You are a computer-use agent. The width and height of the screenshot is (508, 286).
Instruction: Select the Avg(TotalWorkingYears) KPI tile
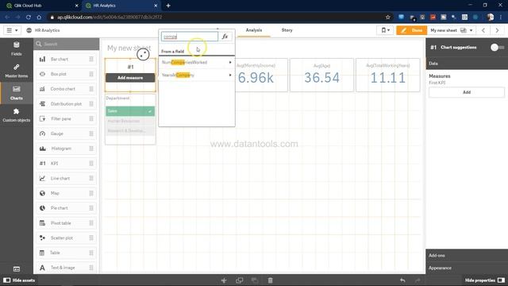pos(388,75)
